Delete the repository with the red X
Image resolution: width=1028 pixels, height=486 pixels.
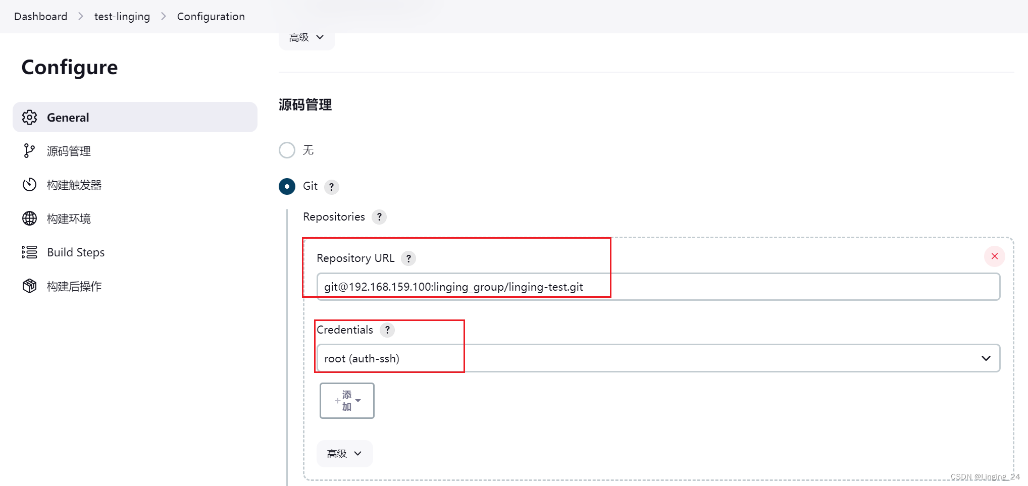click(x=995, y=256)
